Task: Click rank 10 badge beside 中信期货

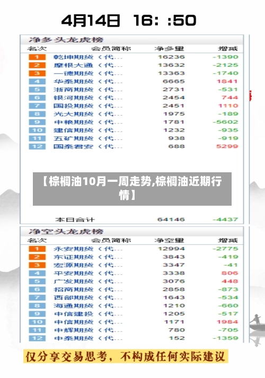Action: (37, 322)
